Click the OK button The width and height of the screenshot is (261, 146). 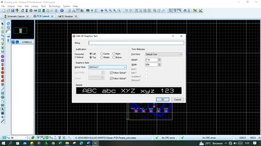tap(162, 99)
